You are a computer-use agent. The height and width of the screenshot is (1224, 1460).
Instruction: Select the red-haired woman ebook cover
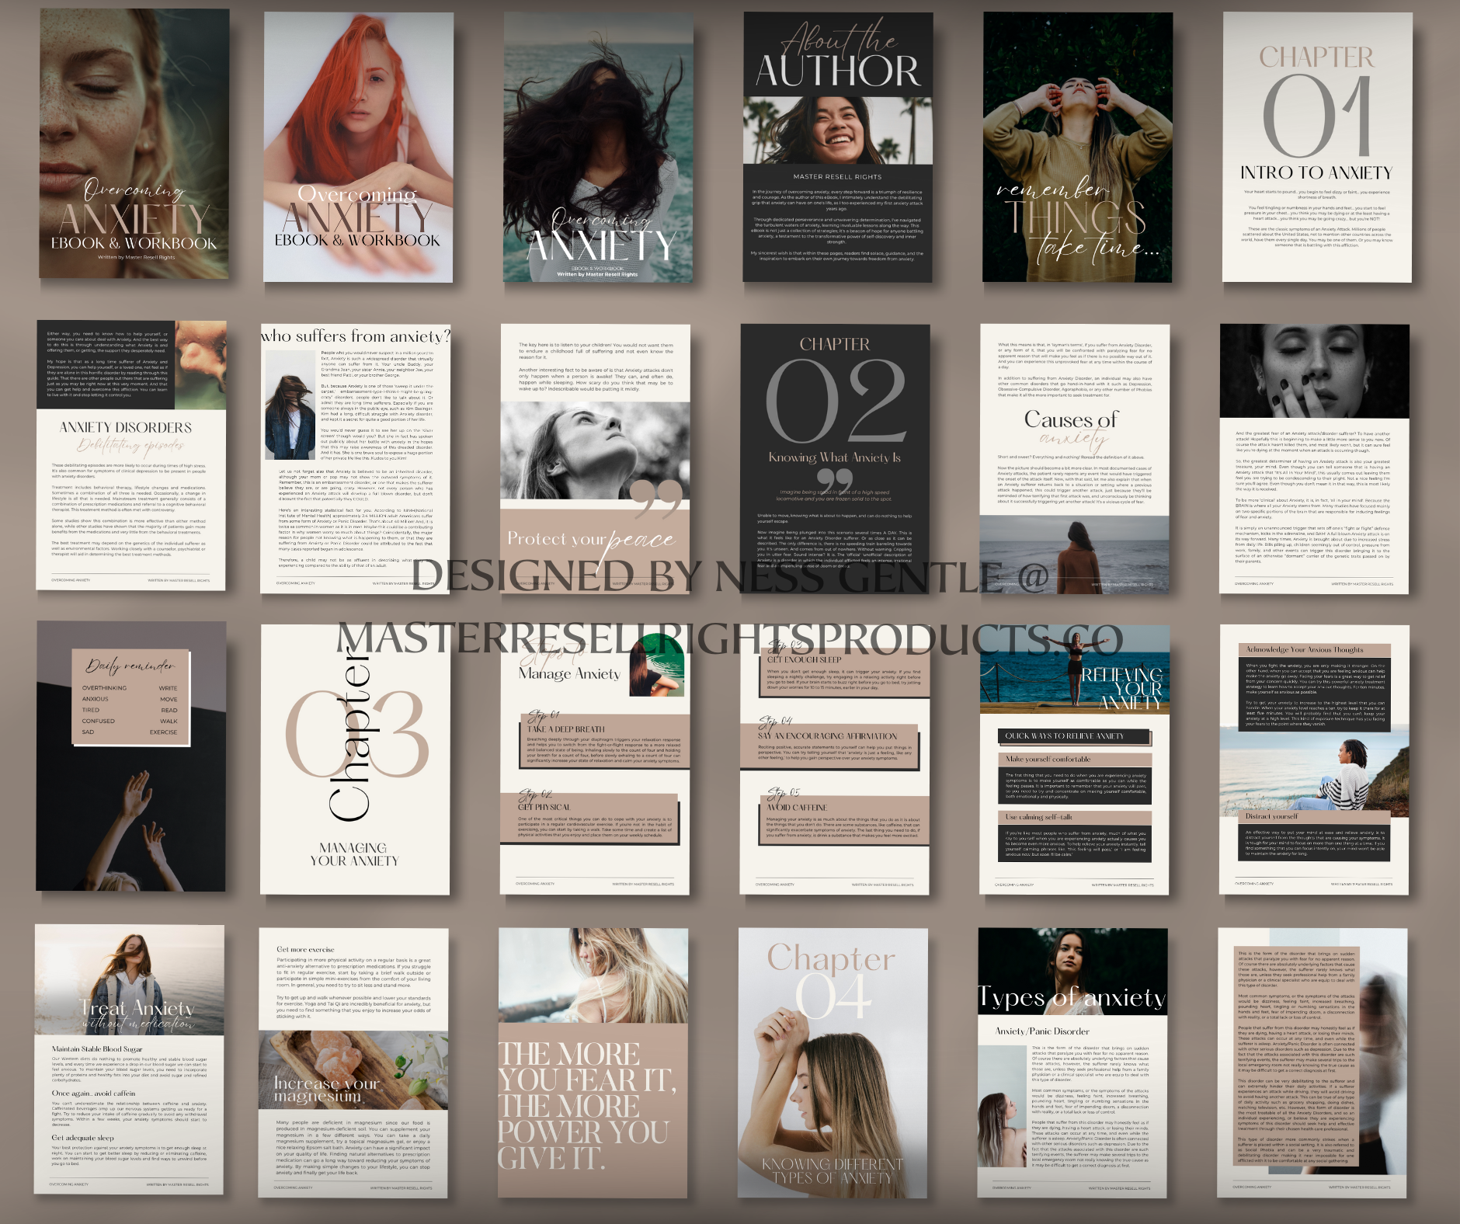(x=358, y=147)
